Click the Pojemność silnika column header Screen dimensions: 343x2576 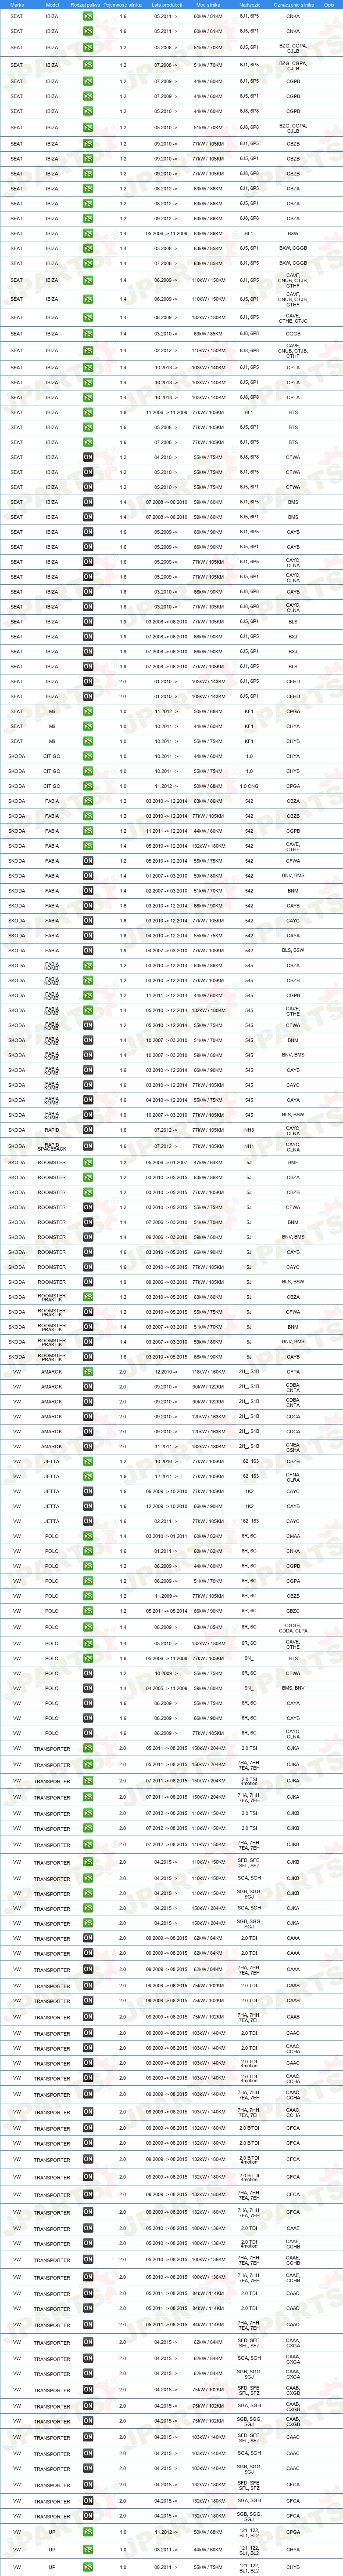123,4
